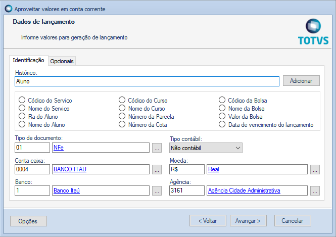Select Código da Bolsa radio button
The image size is (336, 237).
(x=222, y=100)
